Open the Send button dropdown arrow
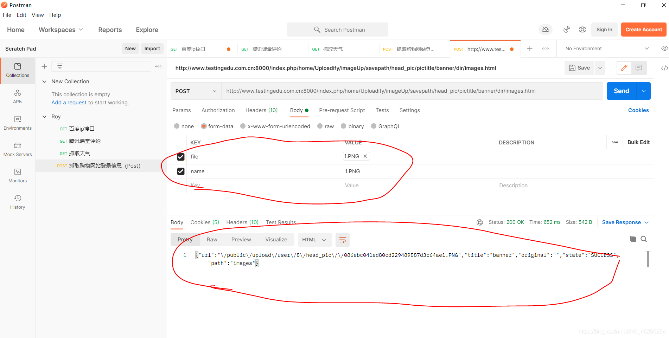This screenshot has width=669, height=338. (644, 91)
